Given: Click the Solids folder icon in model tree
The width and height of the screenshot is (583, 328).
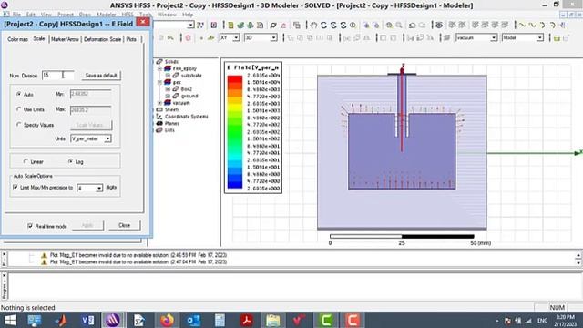Looking at the screenshot, I should tap(159, 61).
